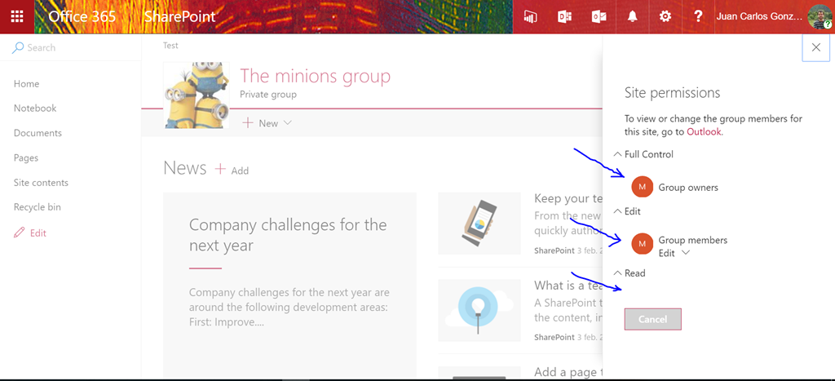Image resolution: width=835 pixels, height=381 pixels.
Task: Click the Test breadcrumb text
Action: point(171,46)
